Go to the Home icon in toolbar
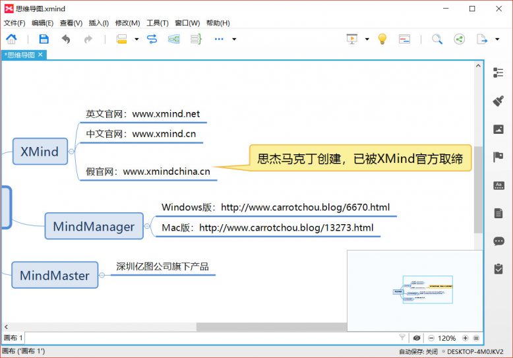 point(11,39)
